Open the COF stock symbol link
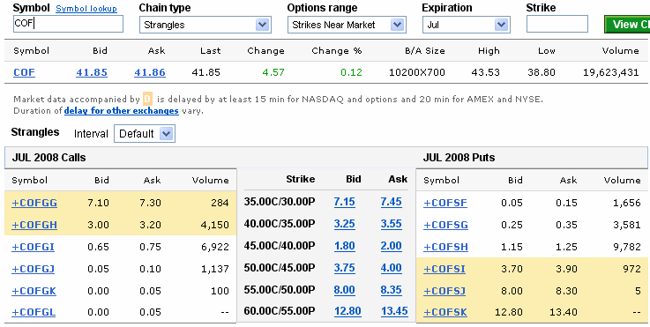650x327 pixels. point(24,72)
